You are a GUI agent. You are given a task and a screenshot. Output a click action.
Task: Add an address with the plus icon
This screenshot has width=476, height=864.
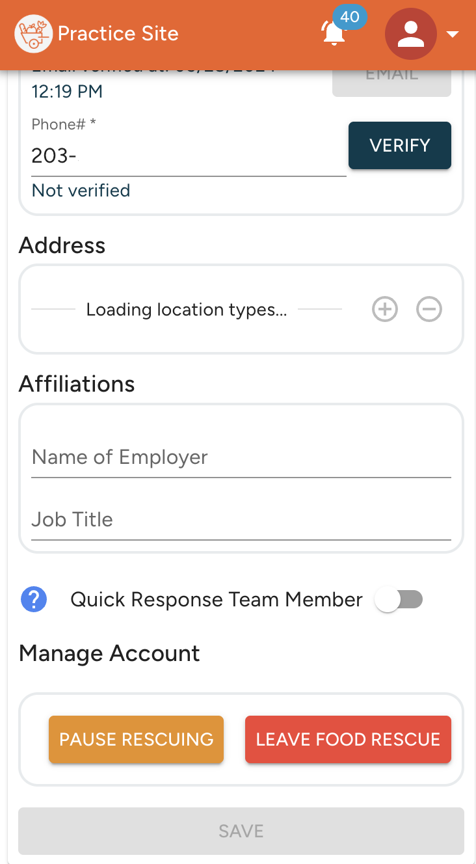[385, 309]
